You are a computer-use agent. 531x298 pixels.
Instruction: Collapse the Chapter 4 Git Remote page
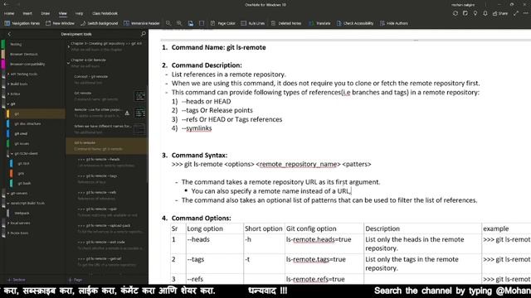point(69,63)
